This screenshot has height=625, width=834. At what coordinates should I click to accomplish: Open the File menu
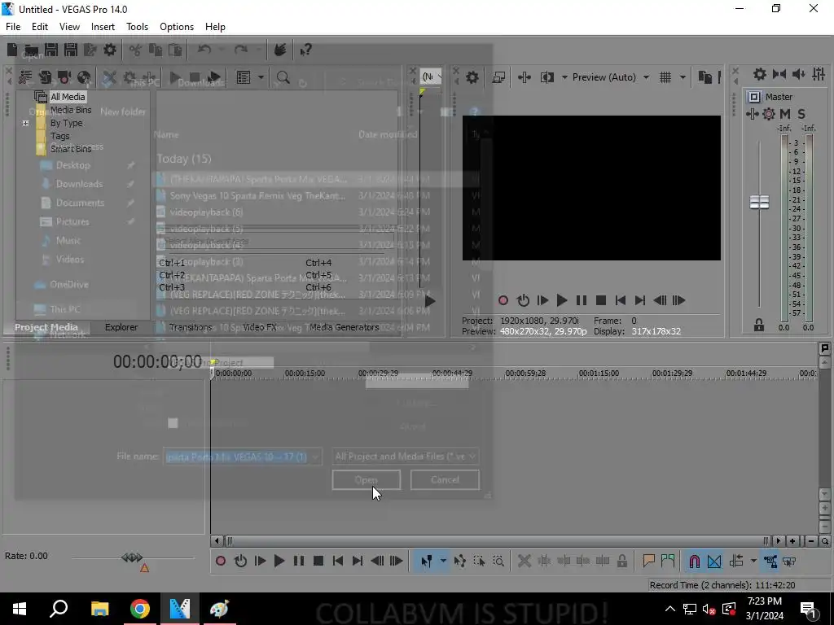pyautogui.click(x=13, y=27)
